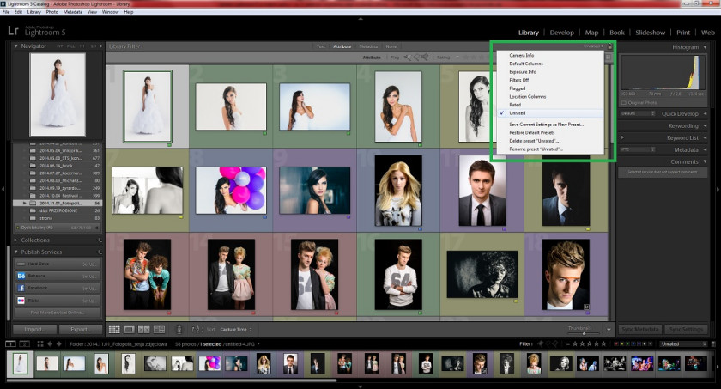
Task: Collapse top module panel arrow
Action: pyautogui.click(x=360, y=19)
